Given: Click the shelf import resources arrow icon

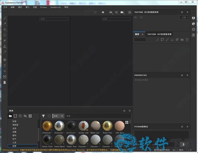Looking at the screenshot, I should click(x=30, y=116).
